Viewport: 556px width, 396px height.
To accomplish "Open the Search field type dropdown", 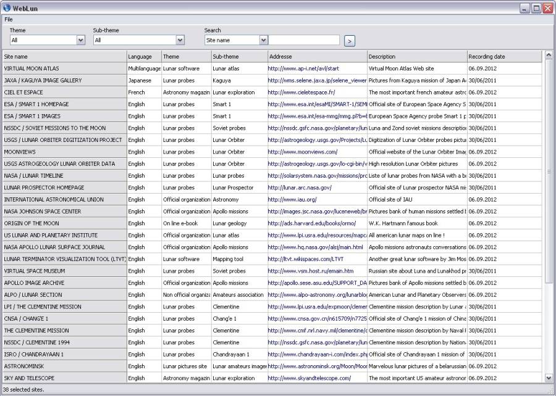I will (263, 40).
